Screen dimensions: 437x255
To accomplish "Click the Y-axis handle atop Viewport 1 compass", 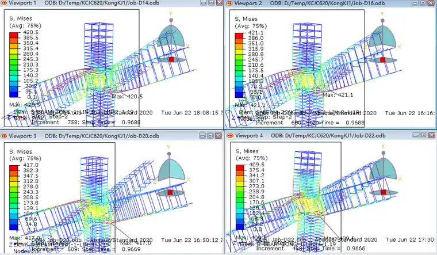I will [x=171, y=20].
